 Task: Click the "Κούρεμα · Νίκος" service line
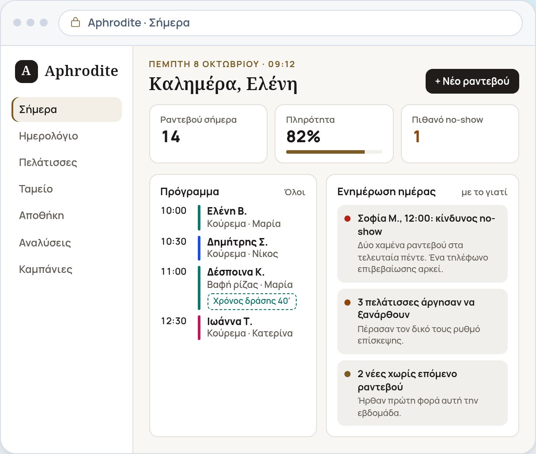coord(242,254)
